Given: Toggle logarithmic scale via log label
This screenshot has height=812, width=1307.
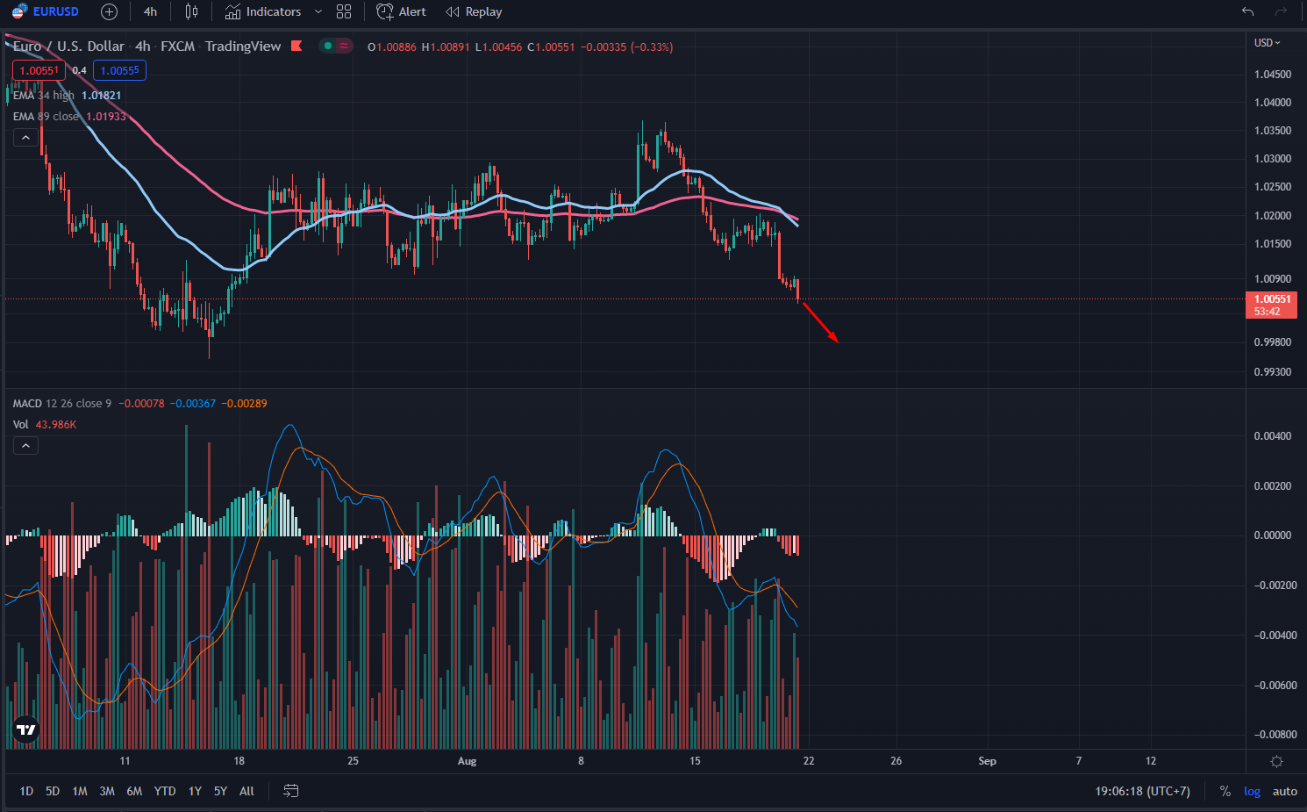Looking at the screenshot, I should coord(1252,791).
